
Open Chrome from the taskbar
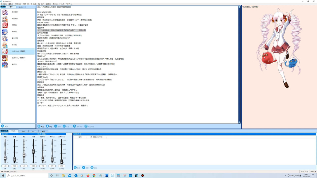(94, 176)
